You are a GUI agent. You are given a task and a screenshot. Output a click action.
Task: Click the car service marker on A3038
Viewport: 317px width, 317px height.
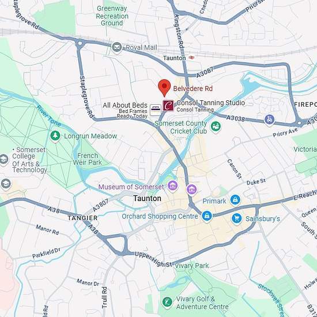click(x=269, y=120)
